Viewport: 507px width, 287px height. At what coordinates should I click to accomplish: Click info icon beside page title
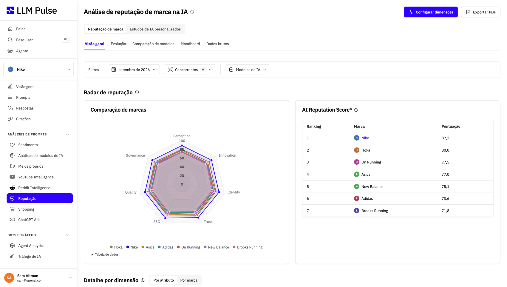tap(192, 12)
